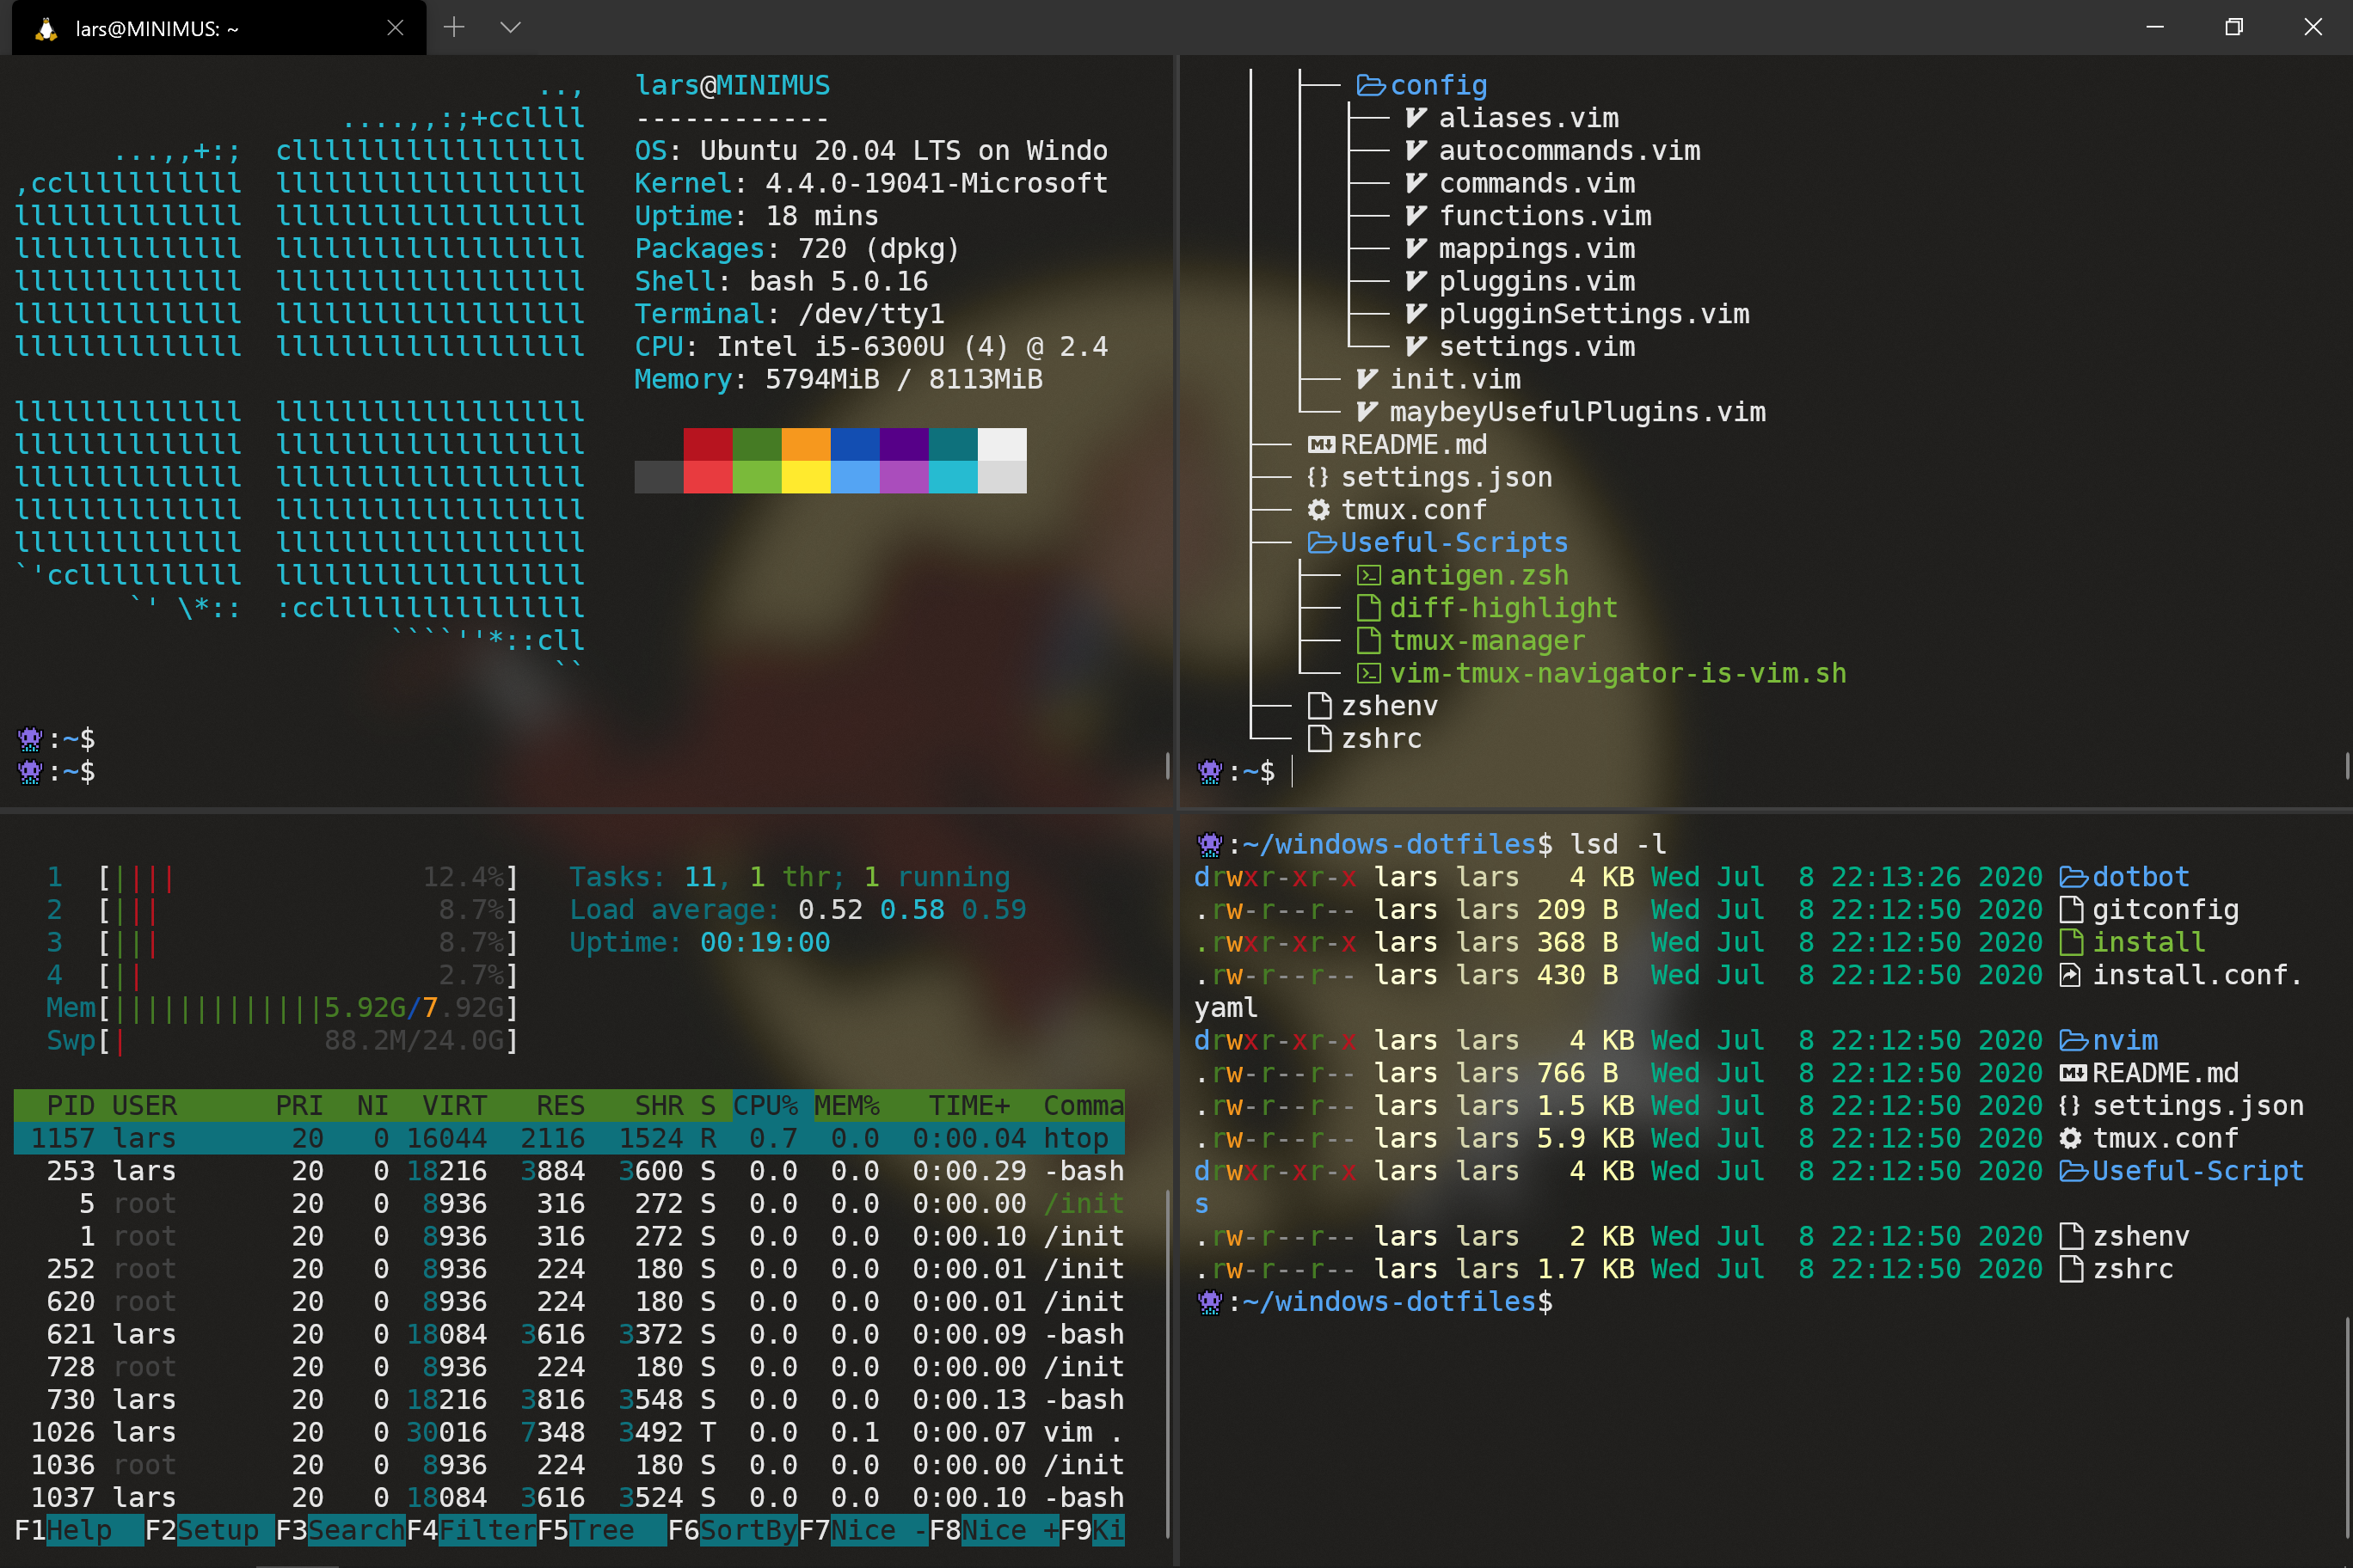Click the file icon beside diff-highlight
2353x1568 pixels.
(1368, 608)
